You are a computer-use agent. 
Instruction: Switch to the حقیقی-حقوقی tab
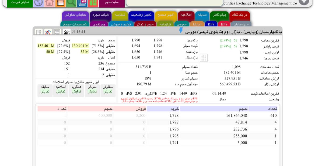click(x=75, y=15)
